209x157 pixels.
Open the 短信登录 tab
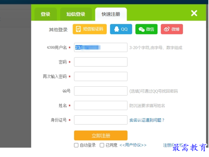(76, 14)
